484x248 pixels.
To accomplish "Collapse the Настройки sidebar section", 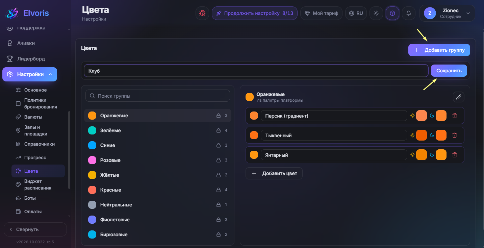I will pyautogui.click(x=30, y=74).
